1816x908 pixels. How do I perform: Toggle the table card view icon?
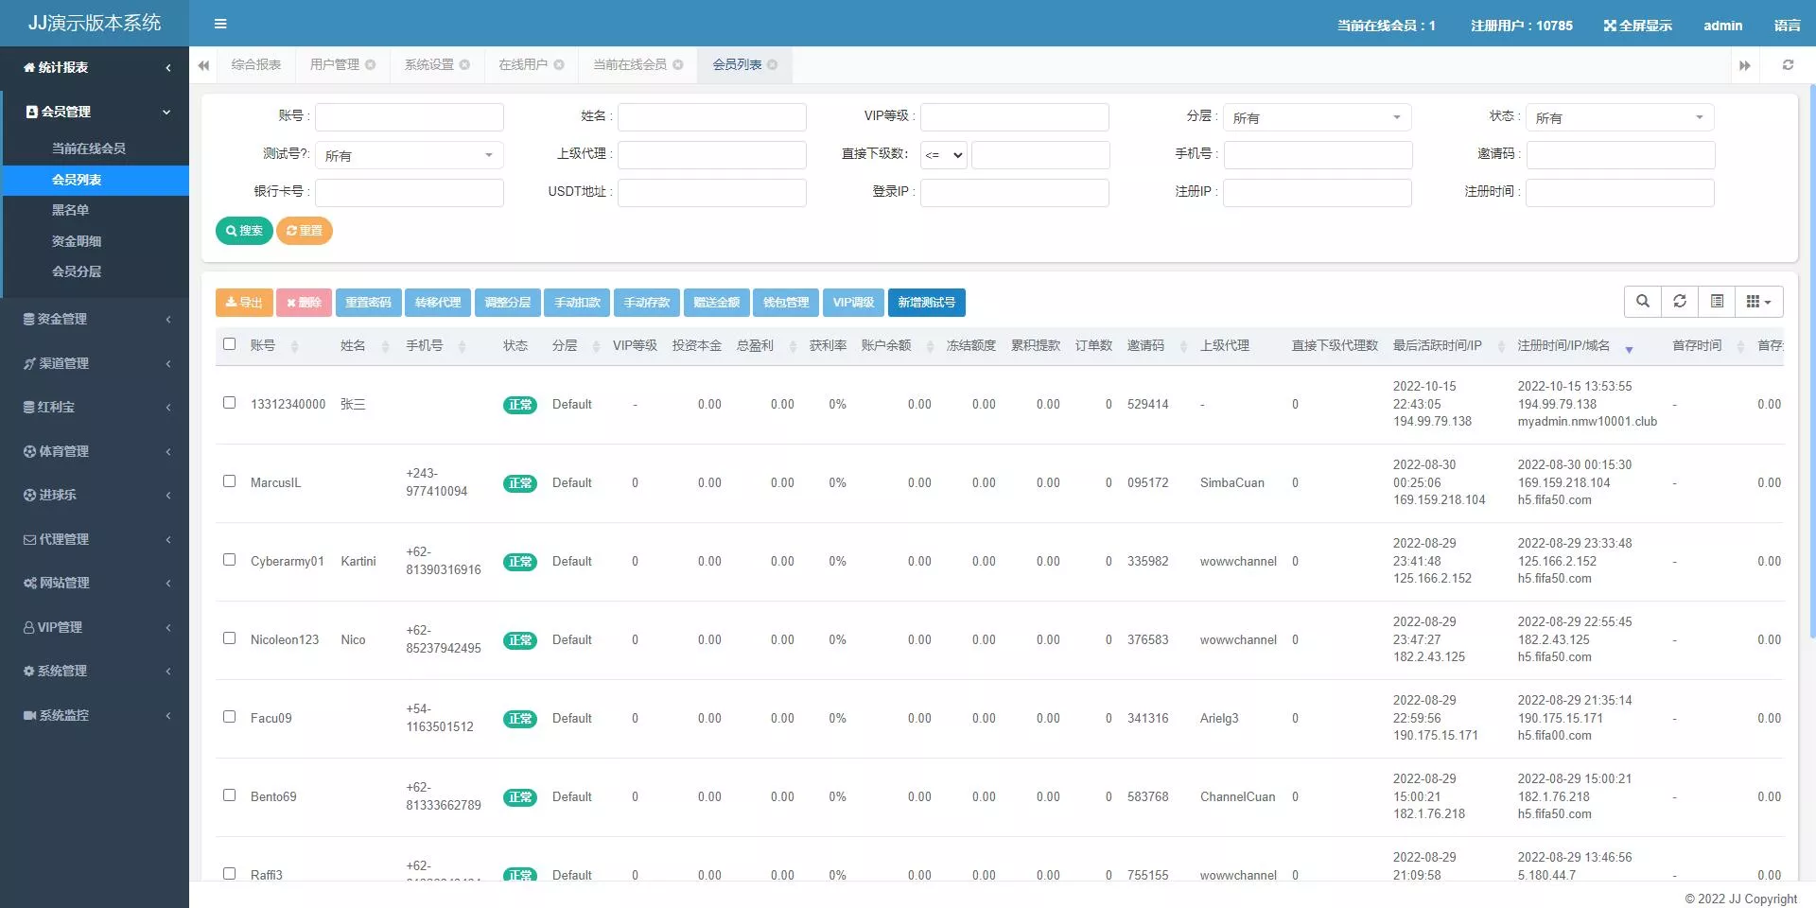[1717, 302]
